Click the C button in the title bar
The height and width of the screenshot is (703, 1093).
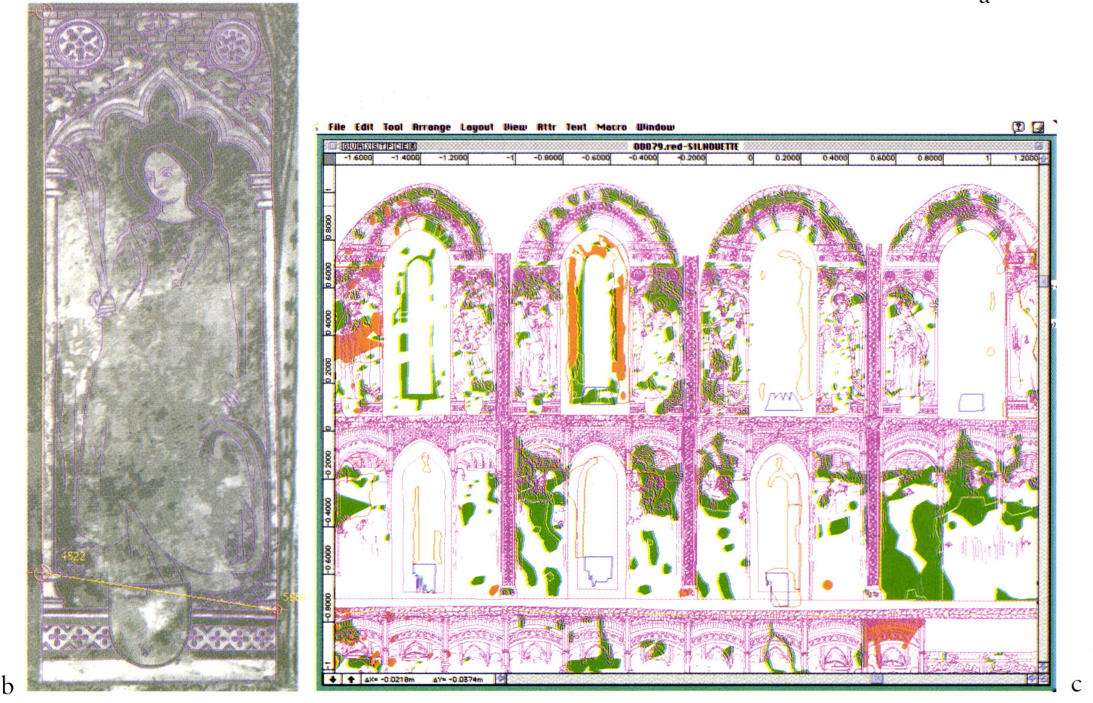tap(398, 147)
